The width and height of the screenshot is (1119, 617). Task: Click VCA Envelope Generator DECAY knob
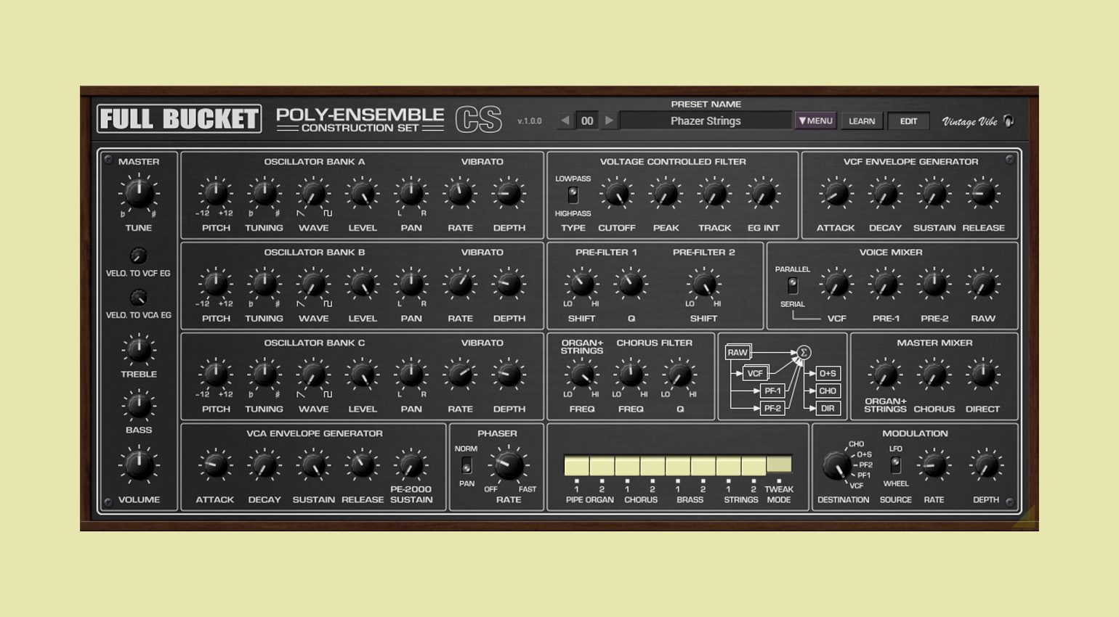[264, 465]
